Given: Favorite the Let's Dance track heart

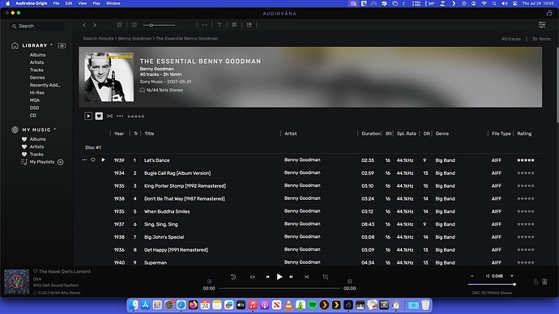Looking at the screenshot, I should coord(93,160).
